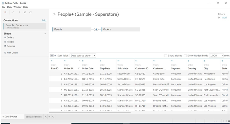This screenshot has height=124, width=230.
Task: Click the forward arrow toolbar icon
Action: pos(19,12)
